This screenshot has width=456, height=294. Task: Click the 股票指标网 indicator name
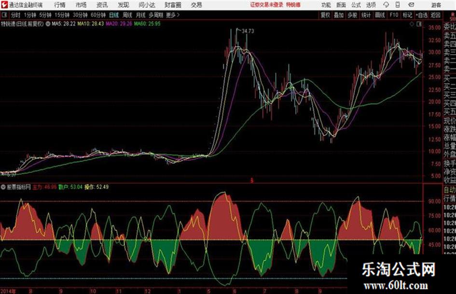pos(19,187)
